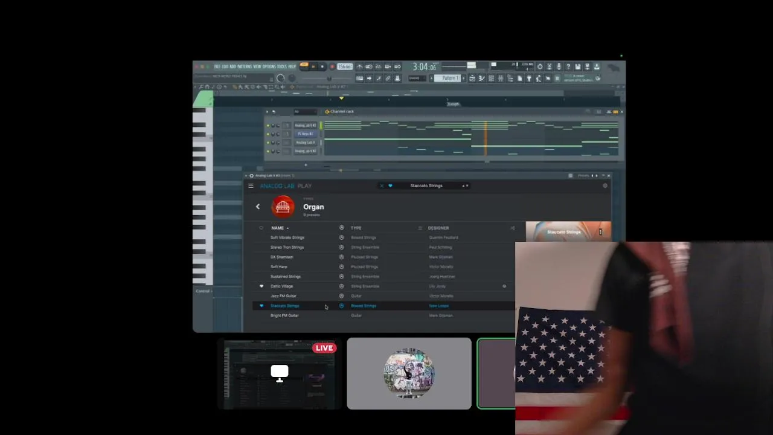Screen dimensions: 773x435
Task: Select the FL Keys #2 channel button
Action: [306, 134]
